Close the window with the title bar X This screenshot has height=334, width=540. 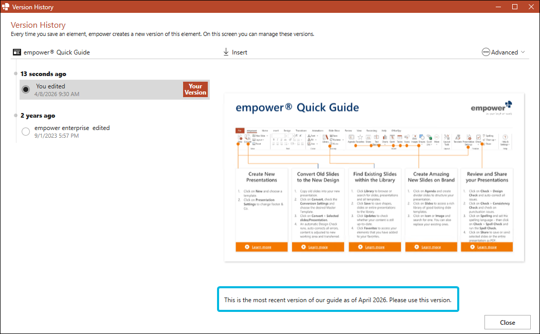pyautogui.click(x=531, y=7)
